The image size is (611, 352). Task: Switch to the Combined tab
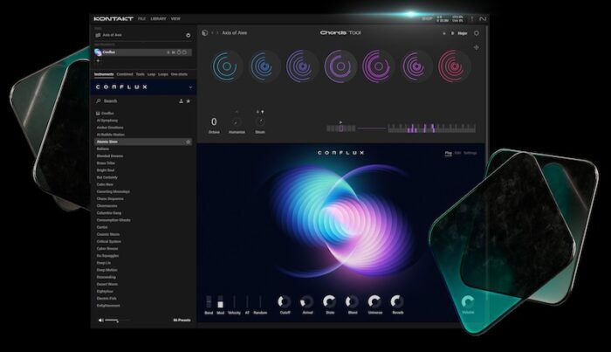125,74
